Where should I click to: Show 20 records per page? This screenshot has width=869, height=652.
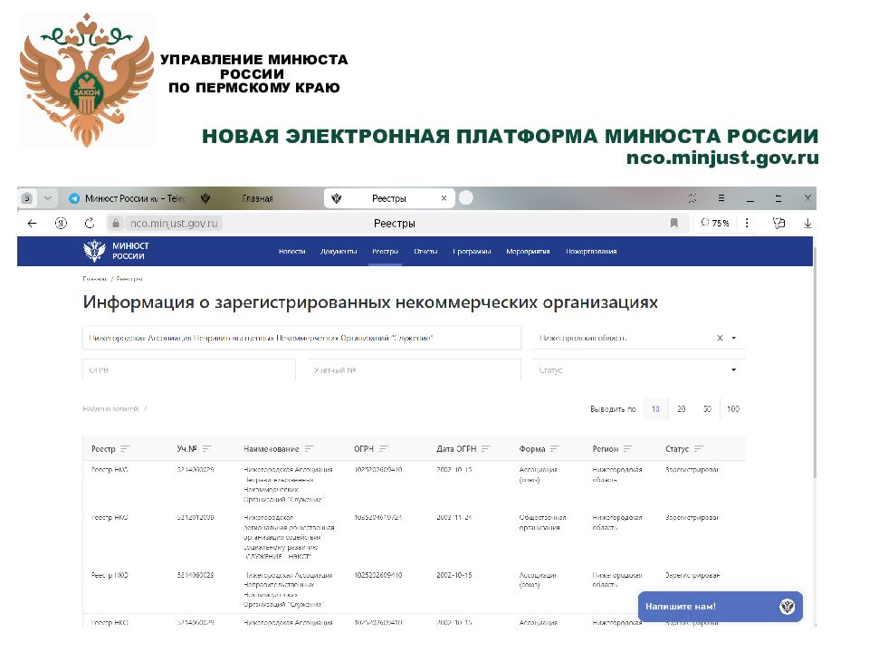pyautogui.click(x=681, y=409)
